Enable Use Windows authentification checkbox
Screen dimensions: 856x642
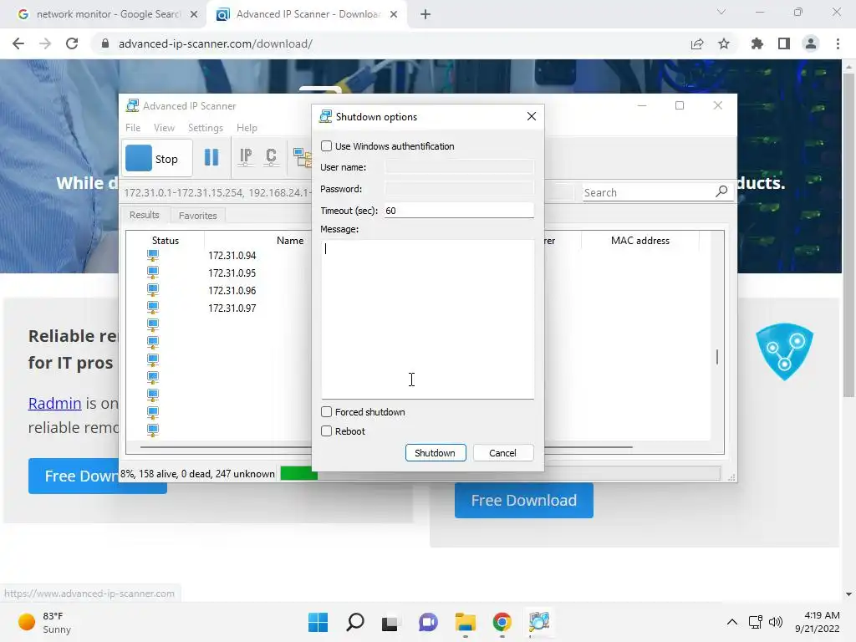pyautogui.click(x=327, y=145)
